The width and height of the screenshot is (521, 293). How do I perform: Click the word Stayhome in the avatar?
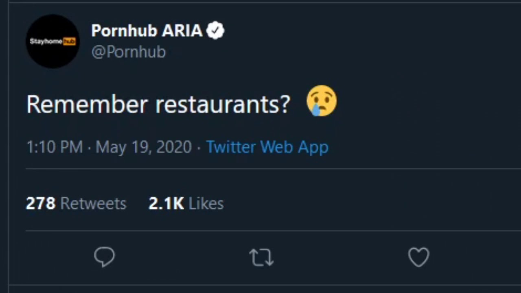(46, 42)
